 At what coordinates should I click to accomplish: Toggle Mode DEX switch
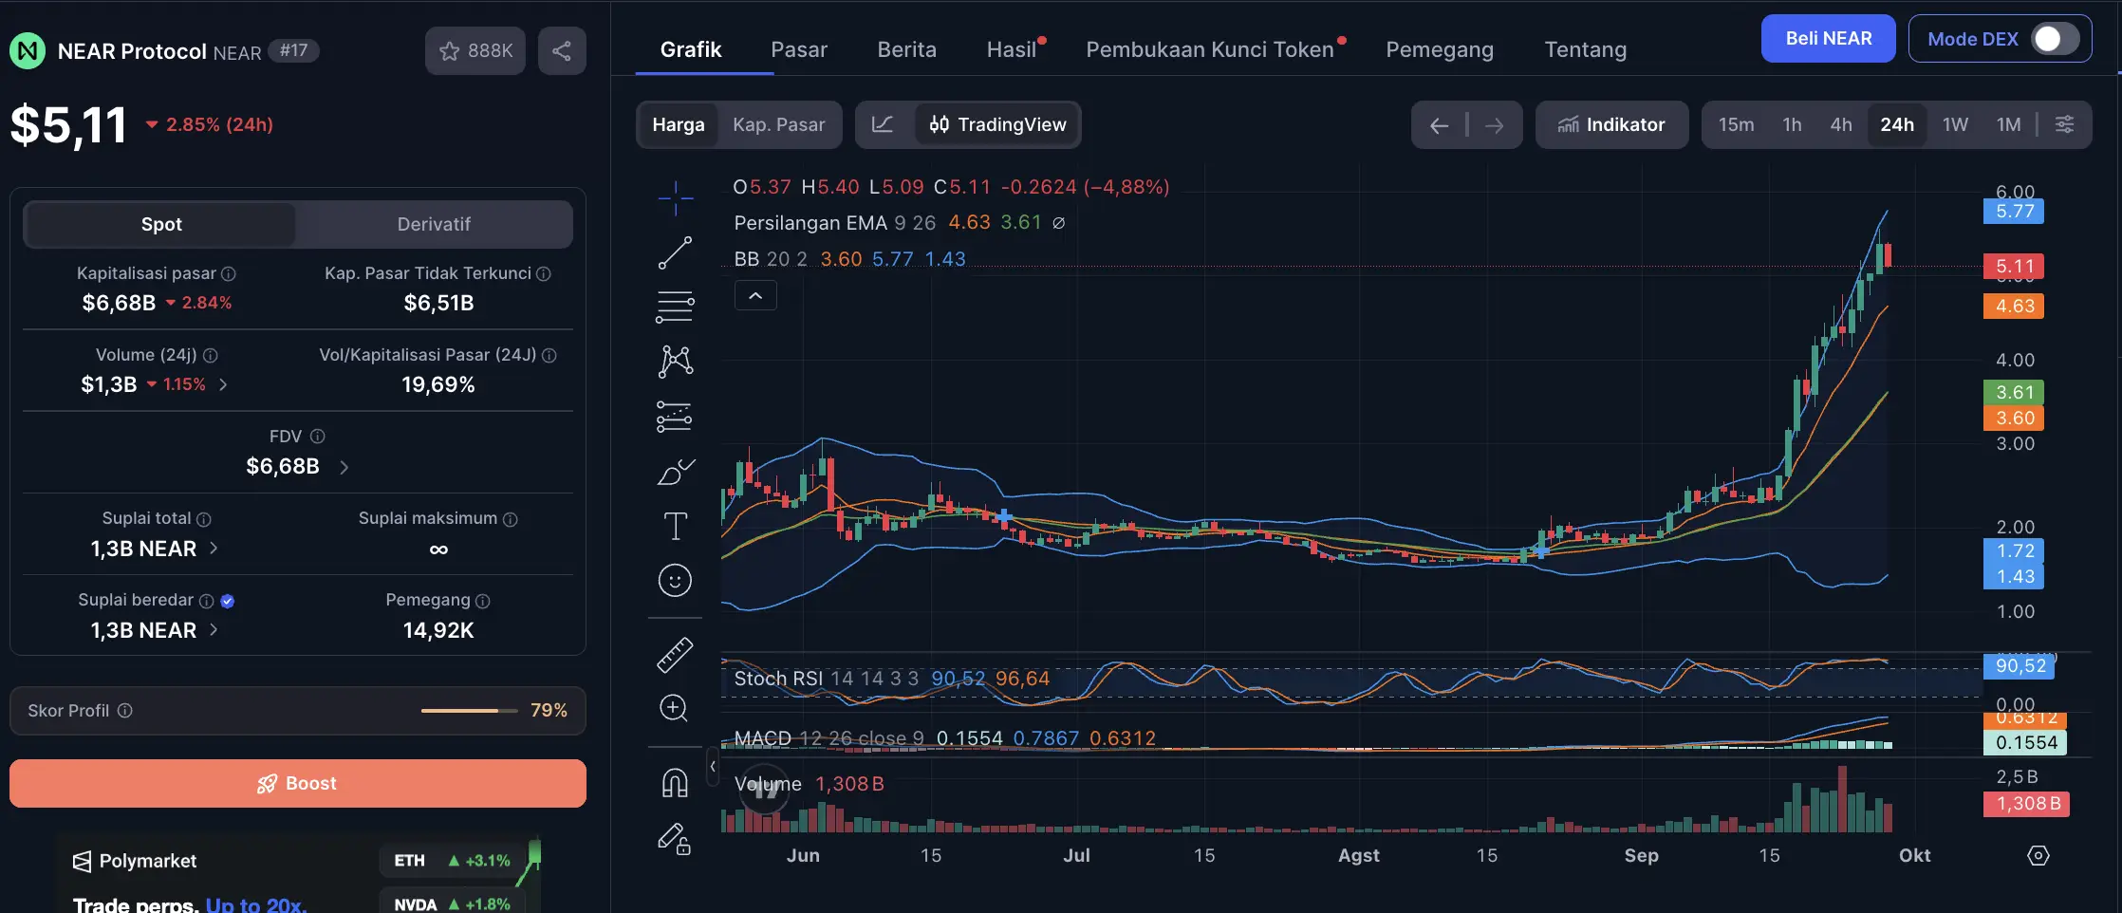coord(2056,39)
